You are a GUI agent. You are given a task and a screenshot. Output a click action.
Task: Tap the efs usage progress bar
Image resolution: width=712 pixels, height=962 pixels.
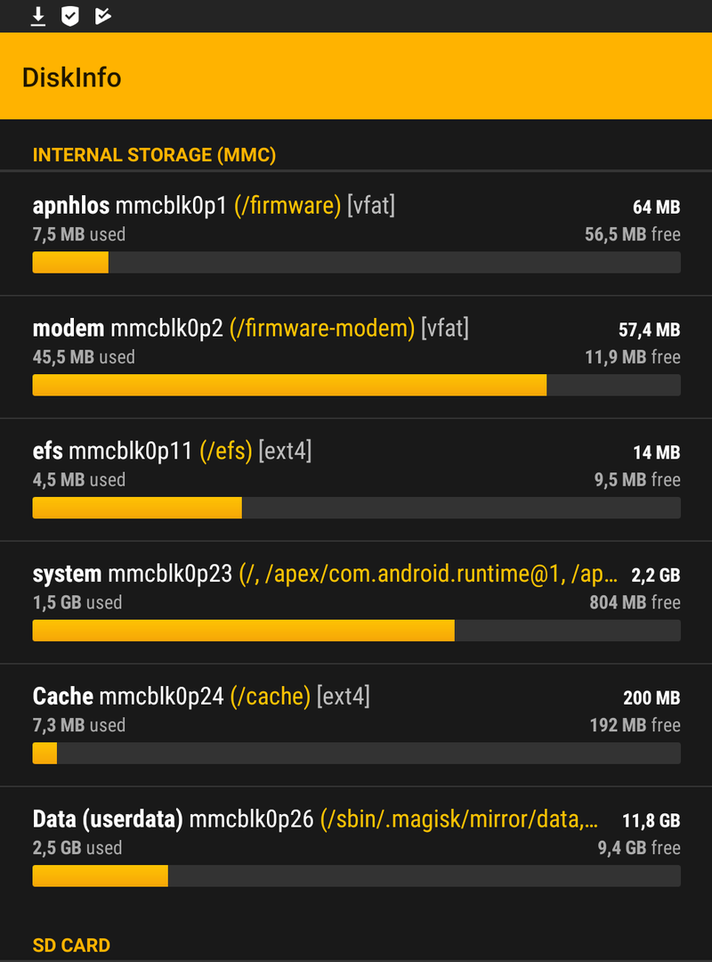[x=356, y=508]
